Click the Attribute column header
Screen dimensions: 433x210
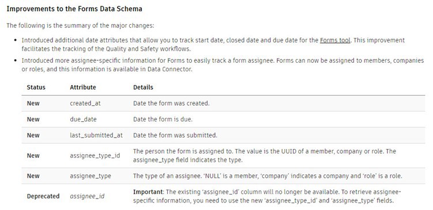pos(83,87)
